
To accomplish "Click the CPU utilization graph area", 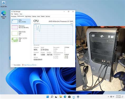I will (x=53, y=34).
